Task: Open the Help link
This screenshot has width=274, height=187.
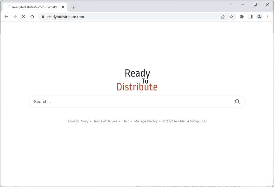Action: point(126,121)
